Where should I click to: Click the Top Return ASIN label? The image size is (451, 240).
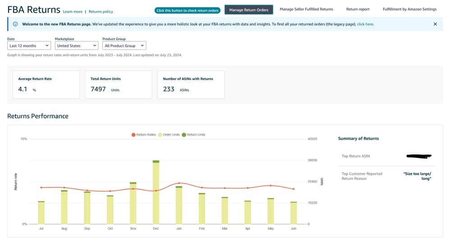[x=356, y=156]
